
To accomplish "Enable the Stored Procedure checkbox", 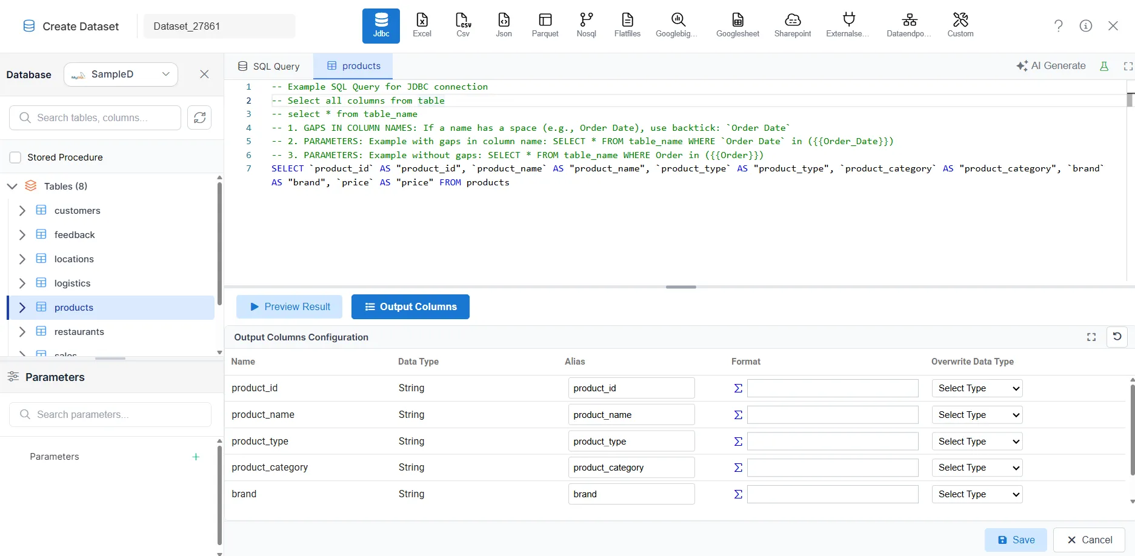I will coord(15,157).
